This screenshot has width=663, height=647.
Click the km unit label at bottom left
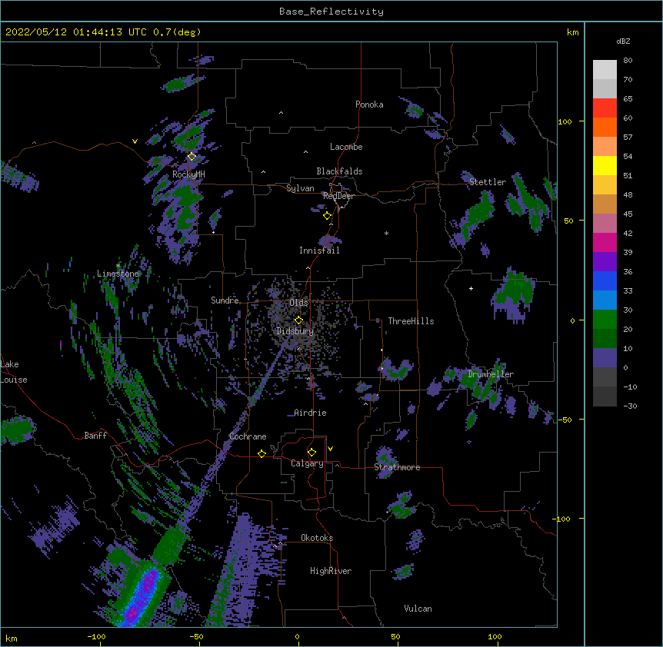point(12,639)
